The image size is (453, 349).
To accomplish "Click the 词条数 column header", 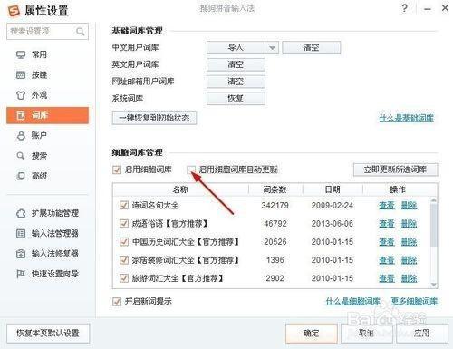I will 275,189.
